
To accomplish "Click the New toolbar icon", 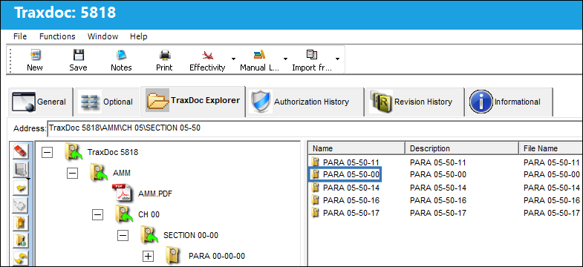I will (x=36, y=56).
